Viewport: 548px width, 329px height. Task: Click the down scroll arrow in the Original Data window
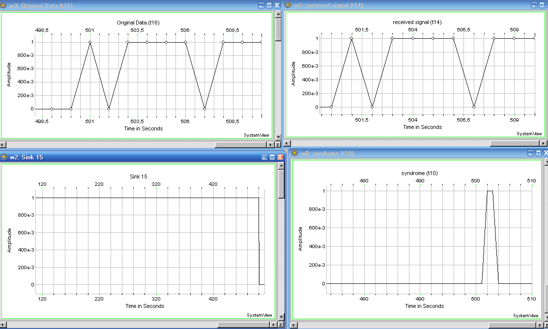[x=278, y=137]
